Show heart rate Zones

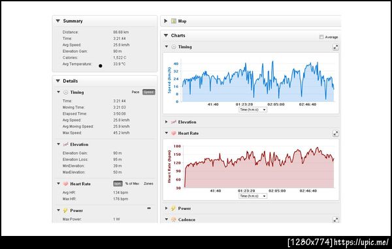click(x=148, y=184)
